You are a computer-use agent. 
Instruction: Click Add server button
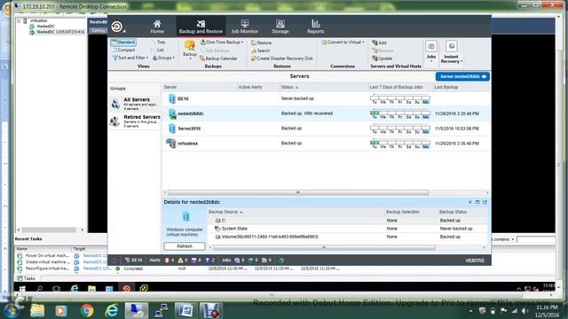(x=379, y=43)
